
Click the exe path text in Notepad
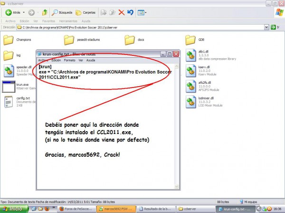105,75
